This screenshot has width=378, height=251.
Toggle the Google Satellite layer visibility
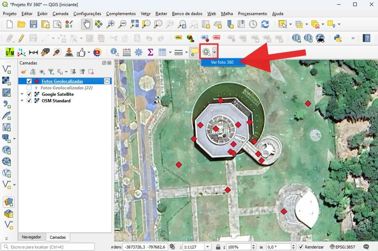click(29, 94)
